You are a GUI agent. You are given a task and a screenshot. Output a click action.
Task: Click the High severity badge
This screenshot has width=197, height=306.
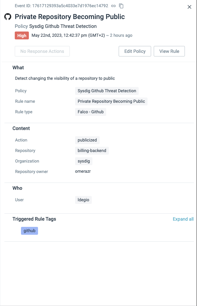[x=22, y=35]
